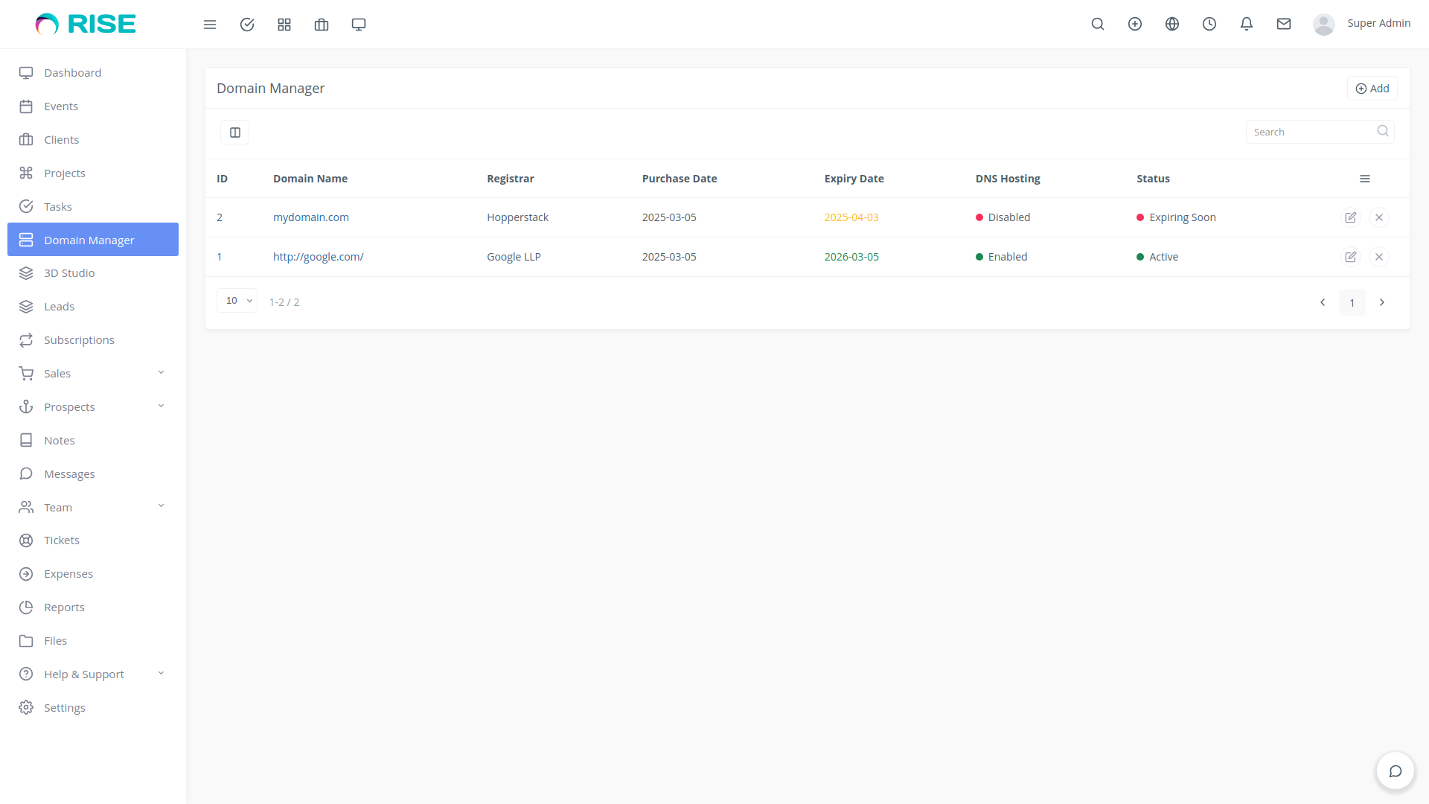Open the mydomain.com link
This screenshot has width=1429, height=804.
[x=310, y=217]
